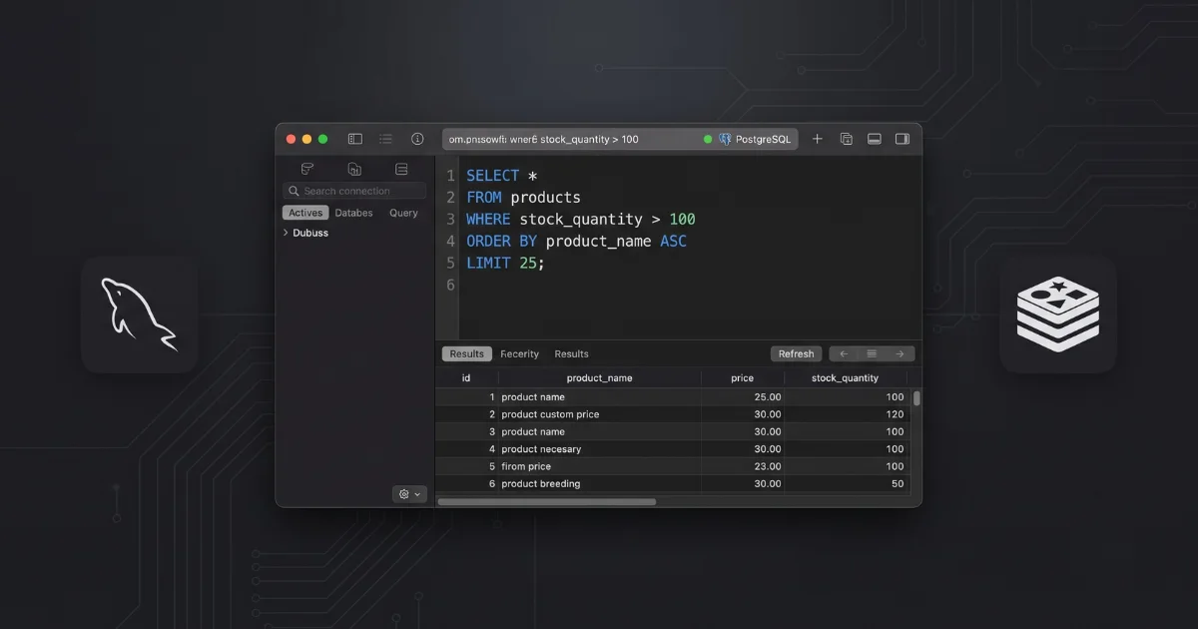Toggle the right sidebar panel icon
The height and width of the screenshot is (629, 1198).
[x=901, y=139]
